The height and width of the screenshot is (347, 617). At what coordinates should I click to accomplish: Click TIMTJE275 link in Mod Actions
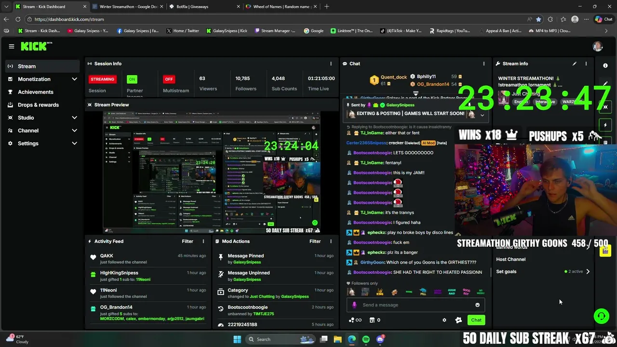263,314
